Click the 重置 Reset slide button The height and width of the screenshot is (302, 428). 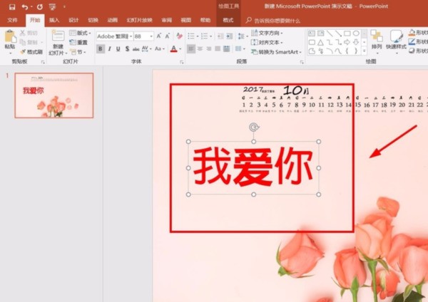[x=78, y=43]
